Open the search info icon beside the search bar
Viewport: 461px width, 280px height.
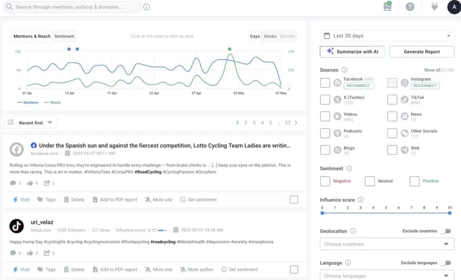(146, 7)
